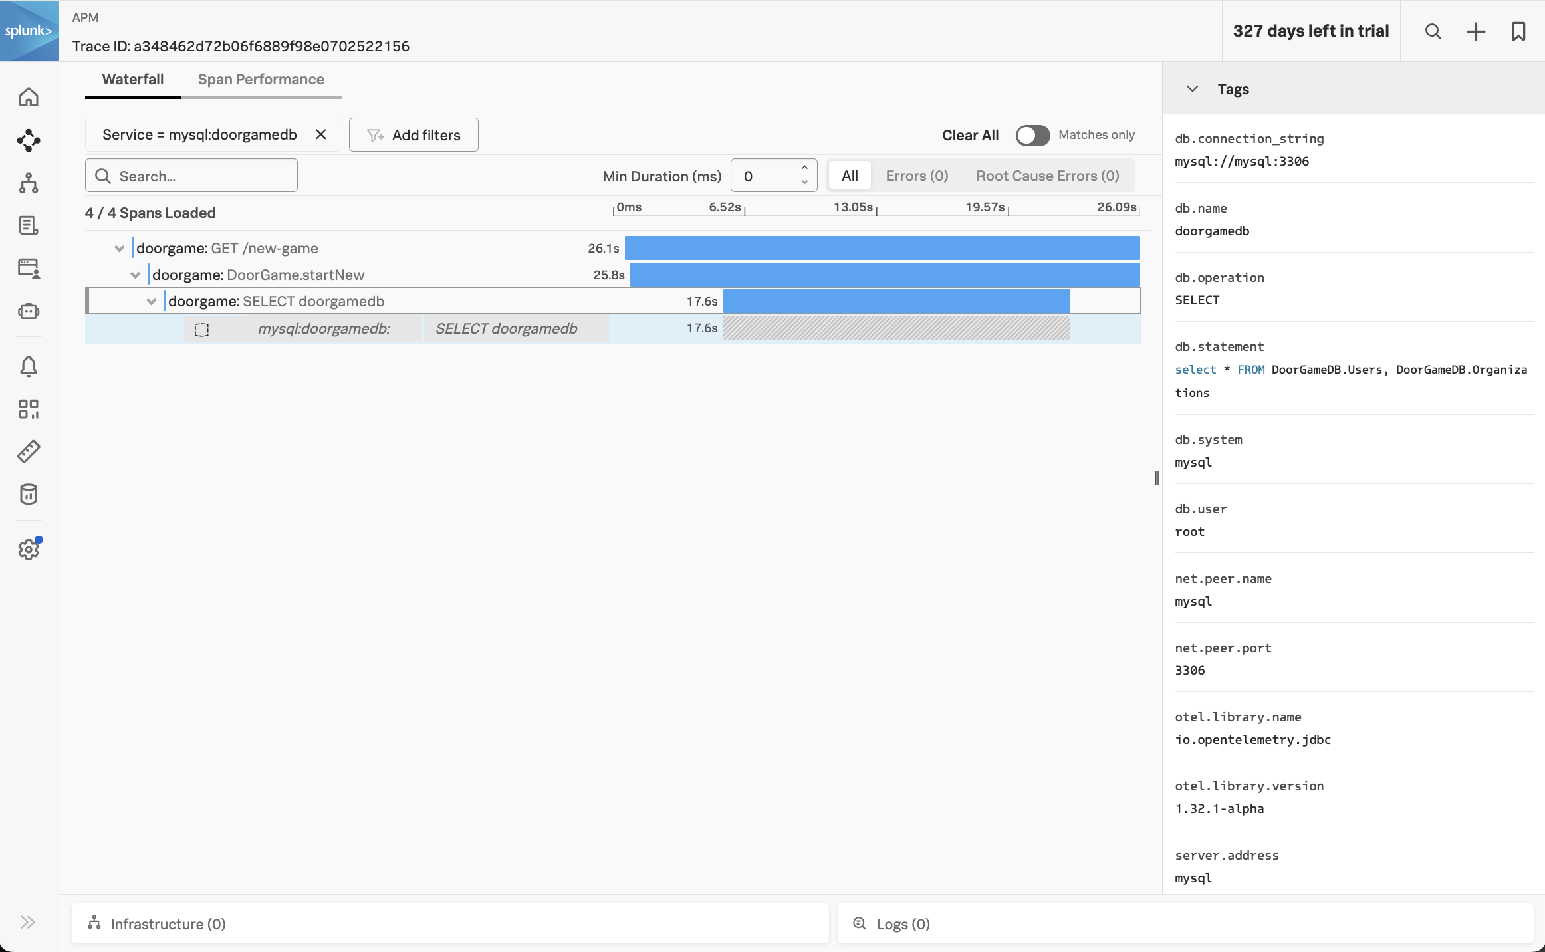Open APM from the sidebar
1545x952 pixels.
pyautogui.click(x=29, y=140)
